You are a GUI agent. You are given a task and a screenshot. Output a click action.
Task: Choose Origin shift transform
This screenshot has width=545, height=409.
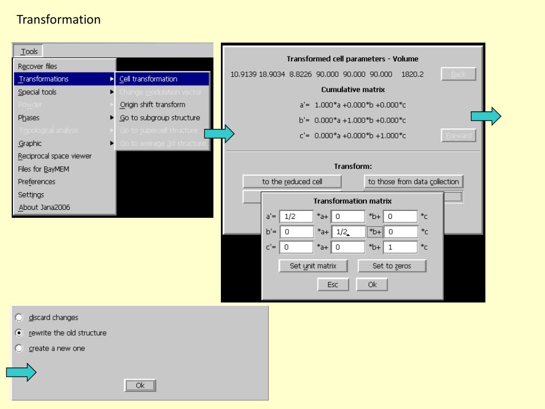click(152, 105)
